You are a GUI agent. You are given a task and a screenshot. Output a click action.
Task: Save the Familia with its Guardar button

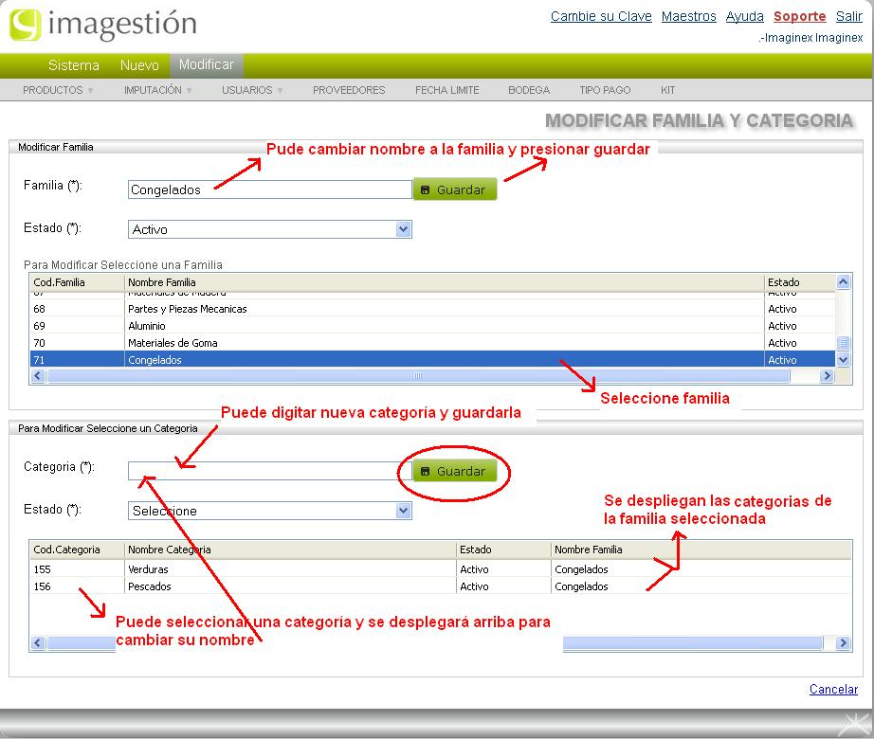[454, 189]
